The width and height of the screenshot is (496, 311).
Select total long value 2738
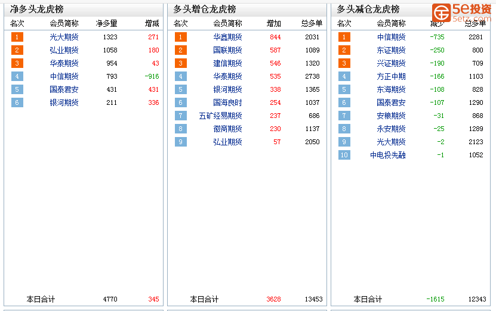312,76
